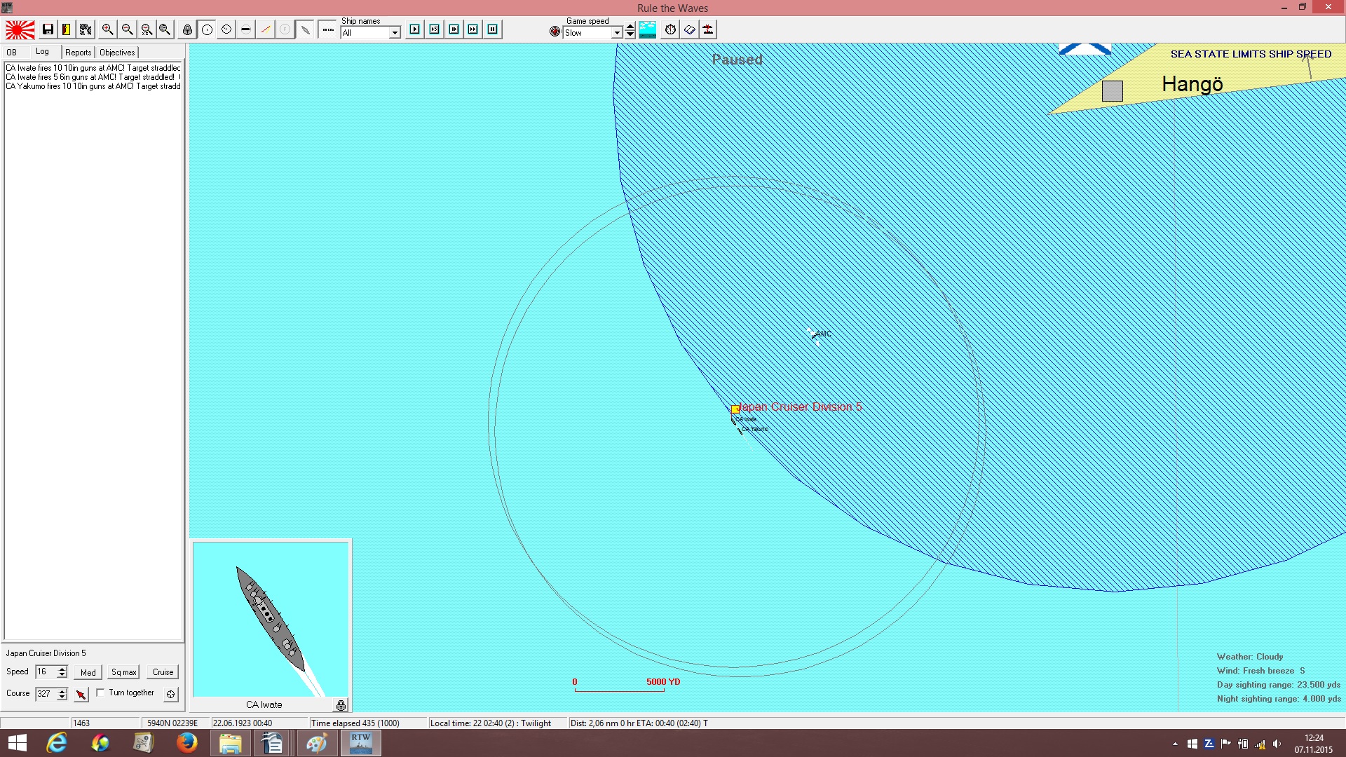1346x757 pixels.
Task: Open the preferences gears icon
Action: point(86,29)
